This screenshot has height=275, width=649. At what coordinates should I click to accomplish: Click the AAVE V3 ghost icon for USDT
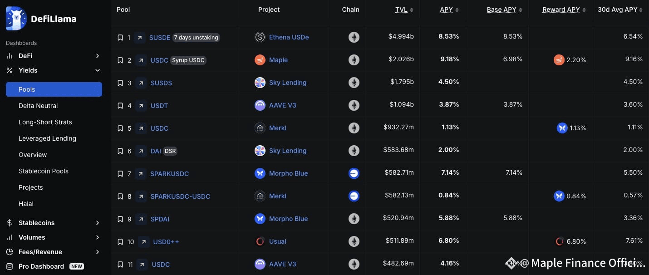pos(260,105)
